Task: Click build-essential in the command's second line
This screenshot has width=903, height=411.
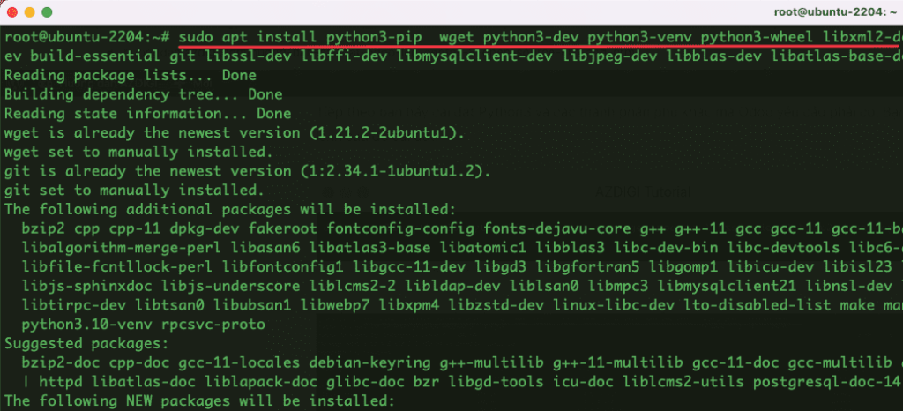Action: pyautogui.click(x=85, y=56)
